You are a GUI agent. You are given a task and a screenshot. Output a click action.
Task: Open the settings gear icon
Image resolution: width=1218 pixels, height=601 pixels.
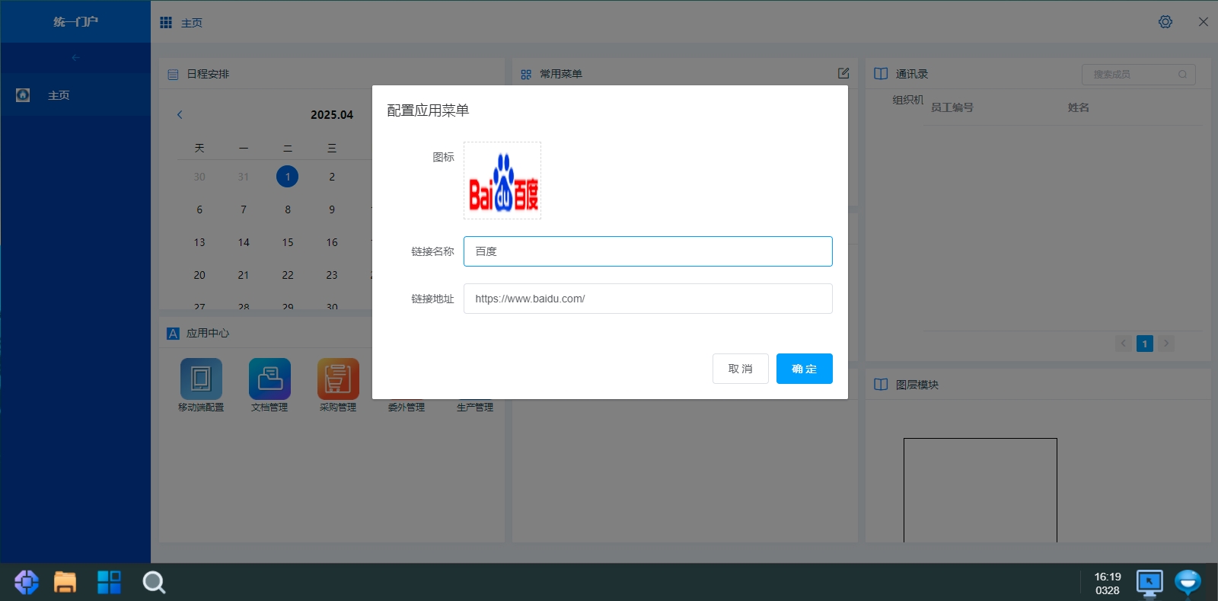click(x=1165, y=22)
